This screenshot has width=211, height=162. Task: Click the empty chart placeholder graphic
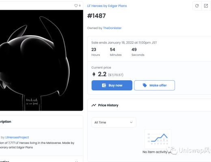(x=158, y=139)
